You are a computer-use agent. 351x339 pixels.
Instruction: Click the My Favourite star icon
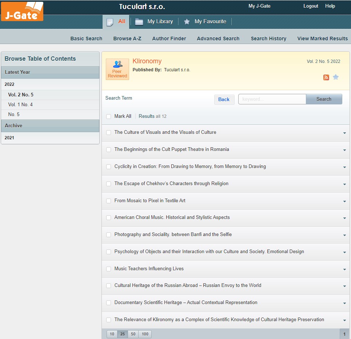point(187,22)
